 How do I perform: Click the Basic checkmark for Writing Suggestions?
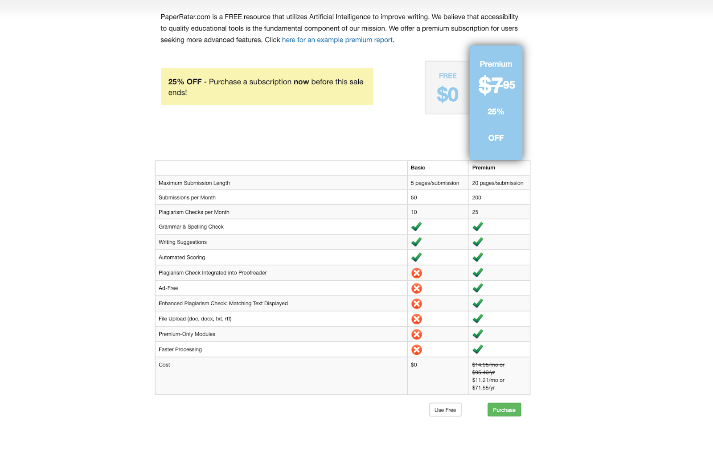[417, 242]
